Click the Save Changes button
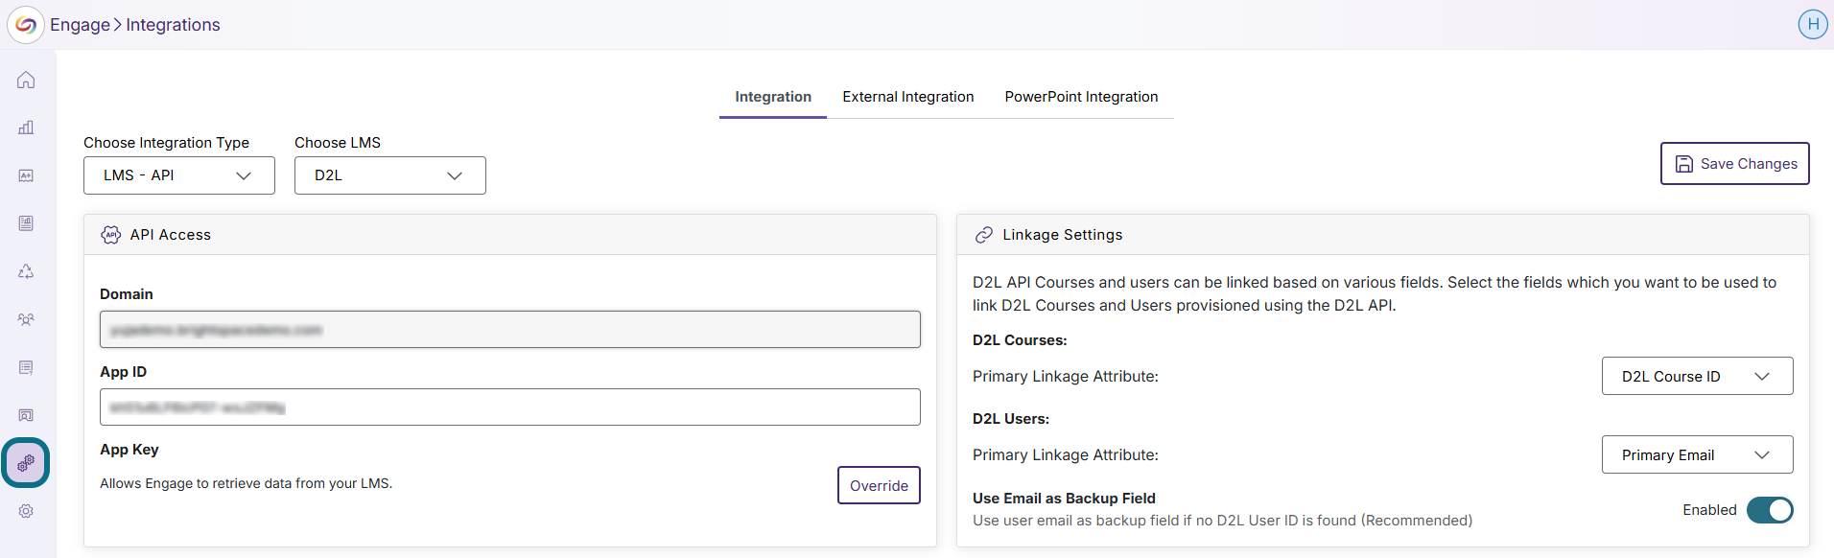The width and height of the screenshot is (1834, 558). coord(1734,164)
